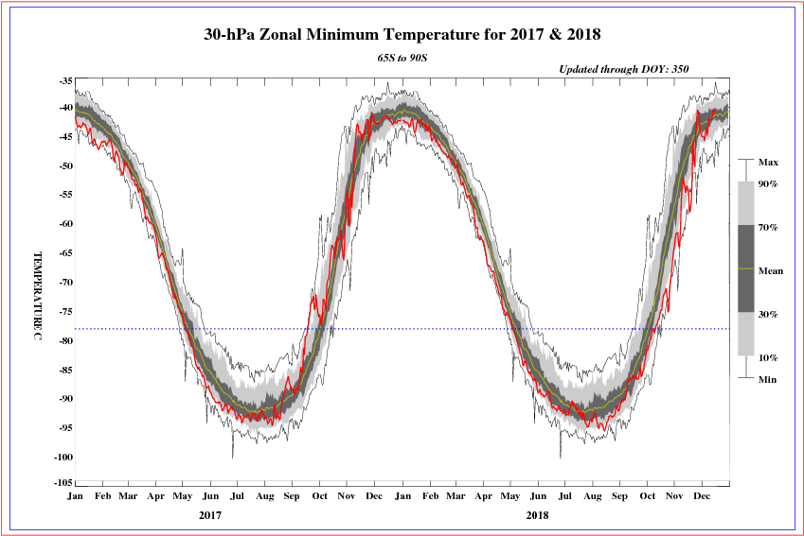
Task: Select the '65S to 90S' subtitle
Action: [x=402, y=58]
